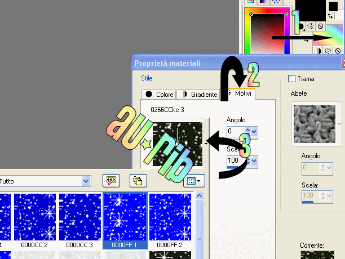345x259 pixels.
Task: Click the small white background color swatch
Action: [x=340, y=15]
